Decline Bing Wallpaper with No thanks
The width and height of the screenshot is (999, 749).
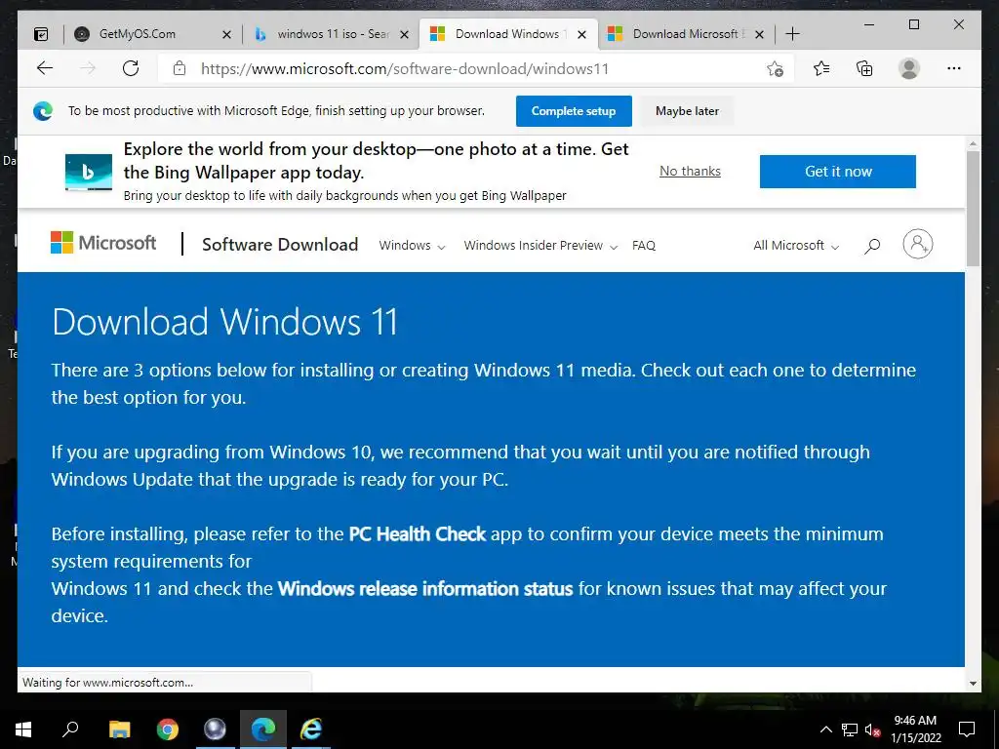click(x=690, y=171)
